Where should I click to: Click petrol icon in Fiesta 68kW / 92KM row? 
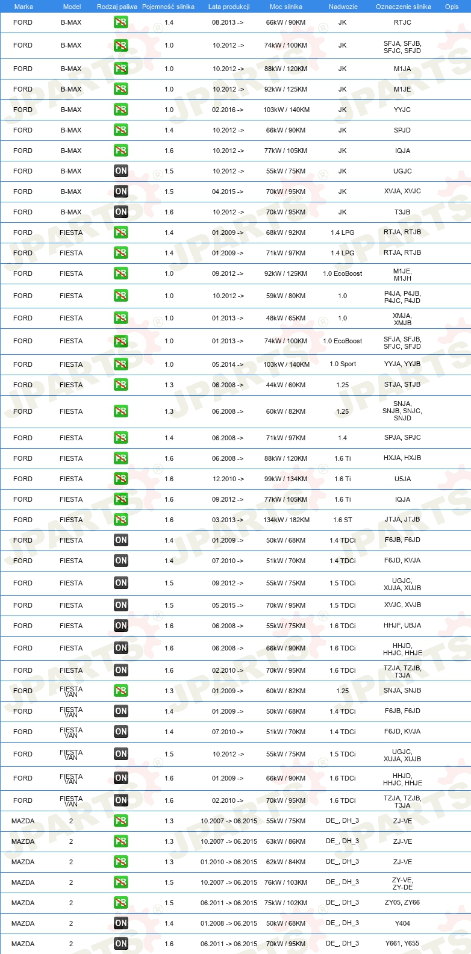coord(121,232)
